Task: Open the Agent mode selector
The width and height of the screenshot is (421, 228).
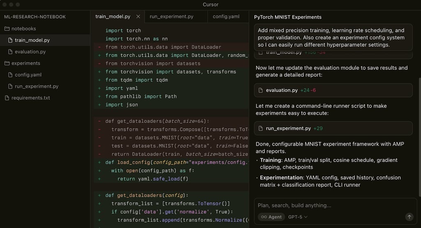Action: 271,217
